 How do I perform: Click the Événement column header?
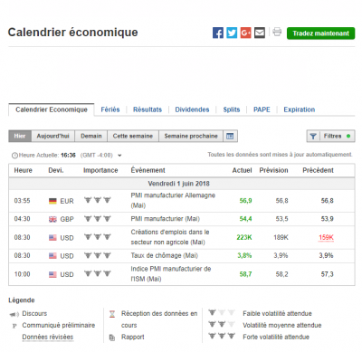pyautogui.click(x=148, y=170)
